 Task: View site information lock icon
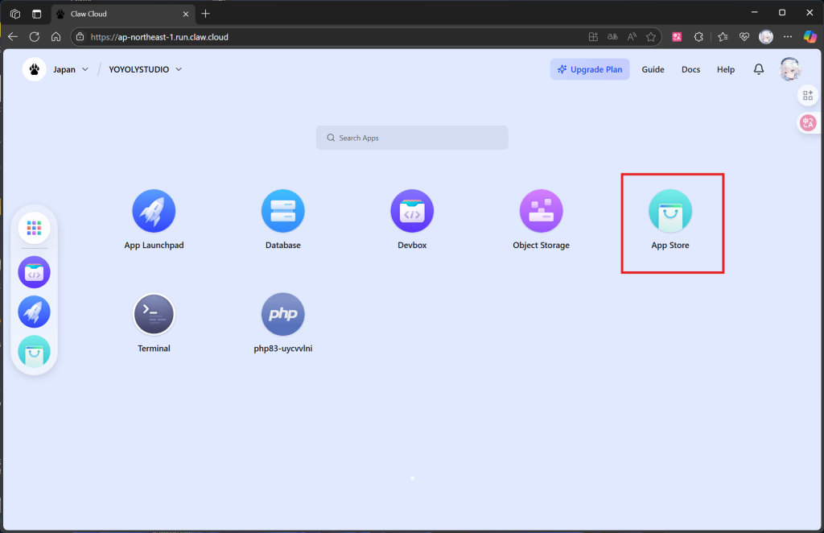click(x=80, y=37)
